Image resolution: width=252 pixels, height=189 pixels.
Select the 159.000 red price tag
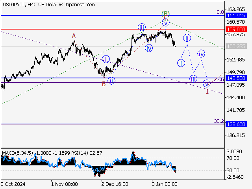[236, 29]
